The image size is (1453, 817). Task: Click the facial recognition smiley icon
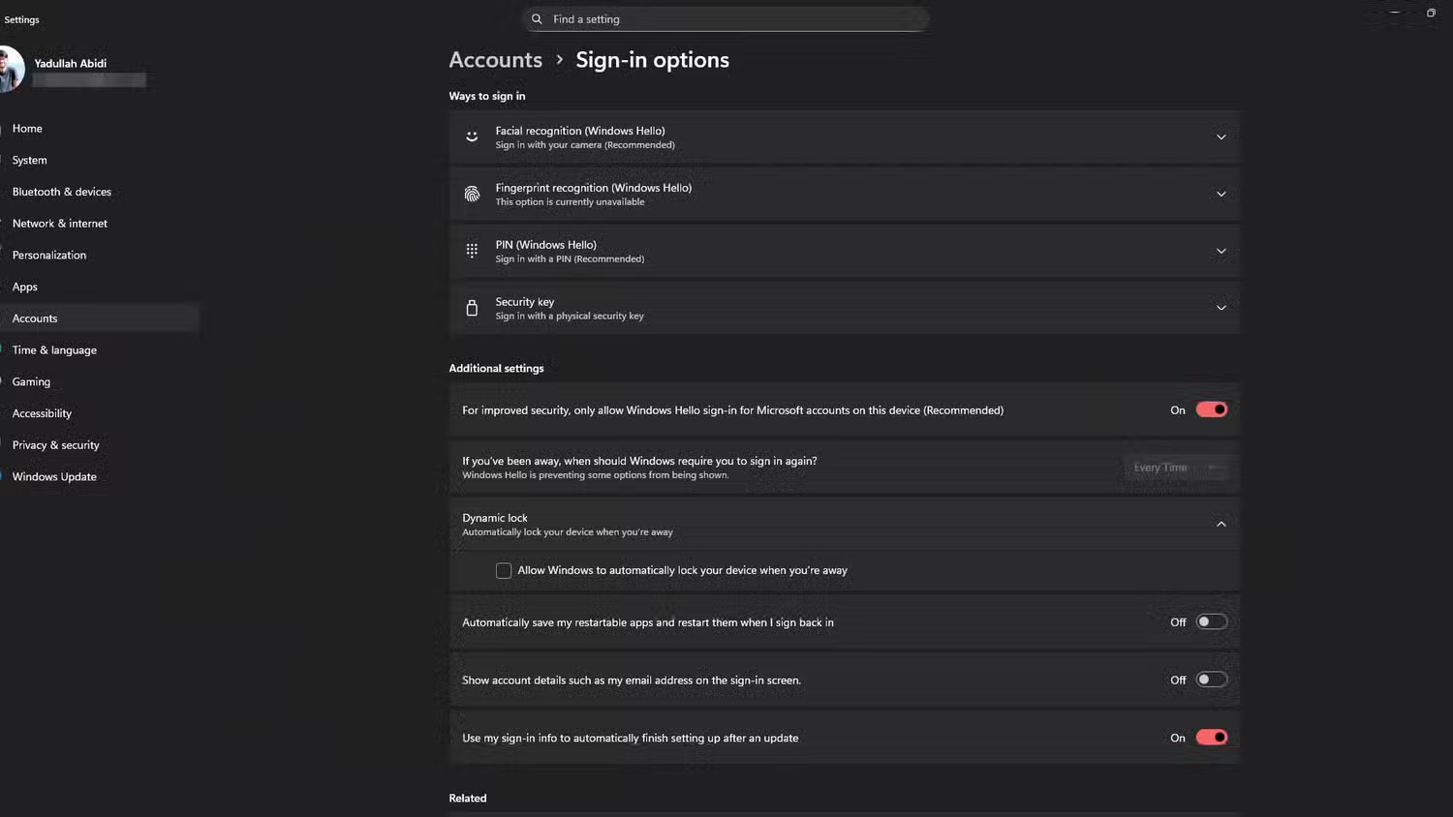(x=472, y=136)
